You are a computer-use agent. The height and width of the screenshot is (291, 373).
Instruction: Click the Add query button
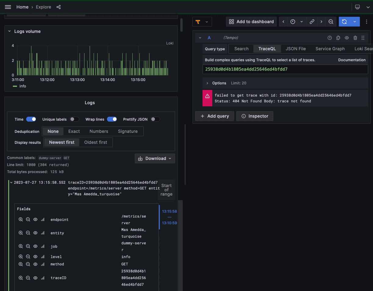point(214,116)
